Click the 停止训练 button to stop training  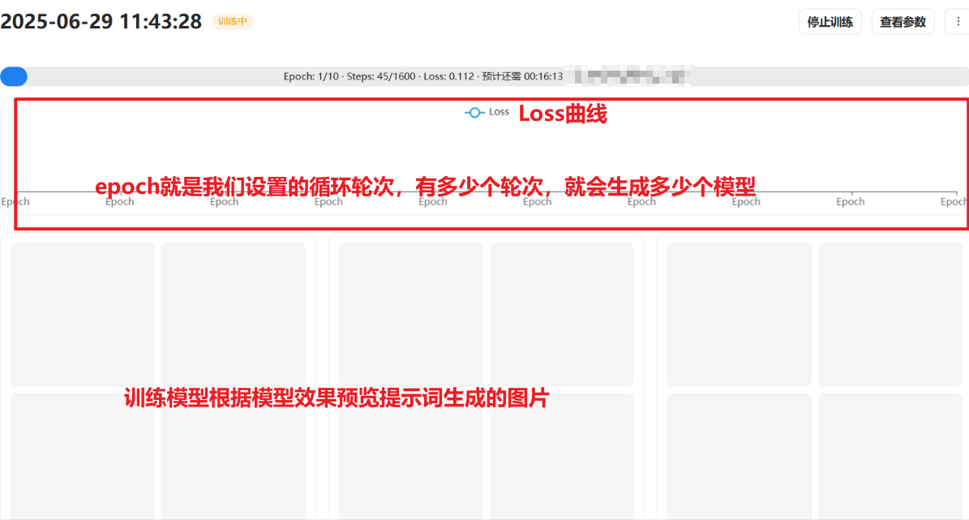coord(830,21)
